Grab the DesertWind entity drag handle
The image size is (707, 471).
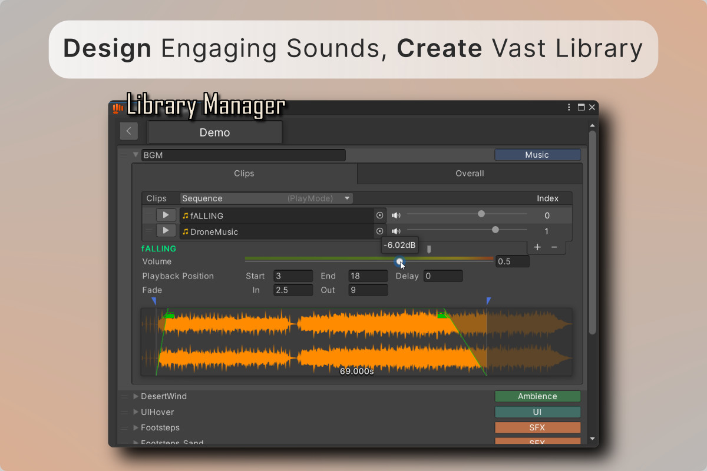click(124, 396)
